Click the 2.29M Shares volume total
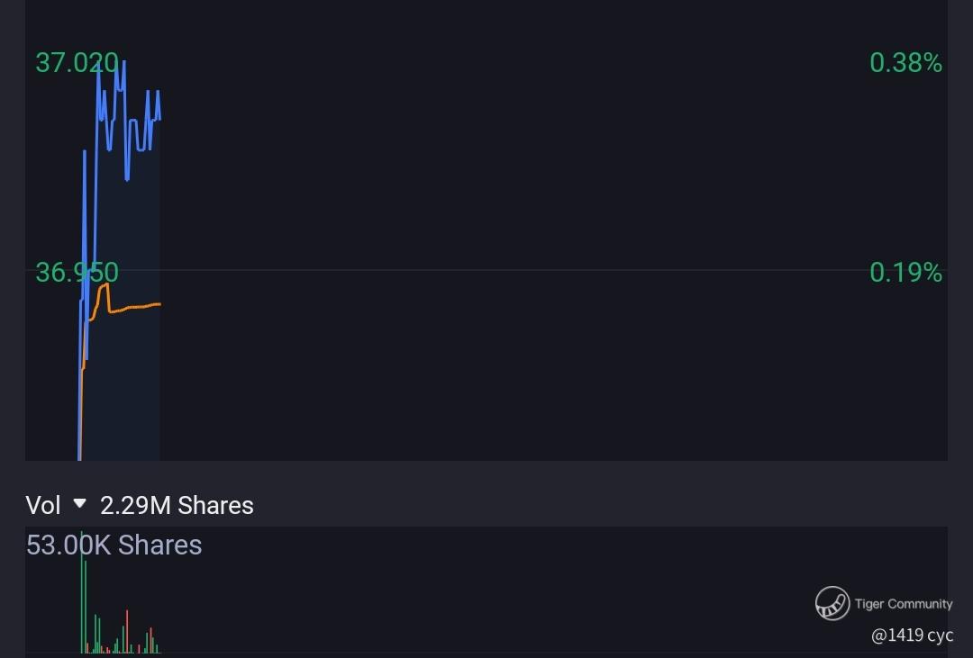This screenshot has width=973, height=658. pos(177,505)
